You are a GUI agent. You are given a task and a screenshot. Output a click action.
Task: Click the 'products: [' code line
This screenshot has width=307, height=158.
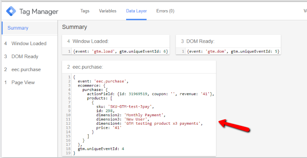click(99, 98)
